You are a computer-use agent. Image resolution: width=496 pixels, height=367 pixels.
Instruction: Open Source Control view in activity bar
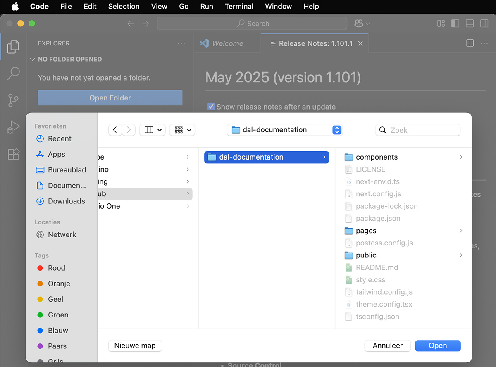coord(13,100)
